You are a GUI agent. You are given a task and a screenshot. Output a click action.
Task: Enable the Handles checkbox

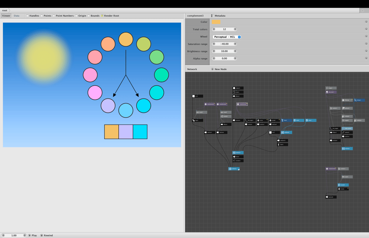point(28,16)
